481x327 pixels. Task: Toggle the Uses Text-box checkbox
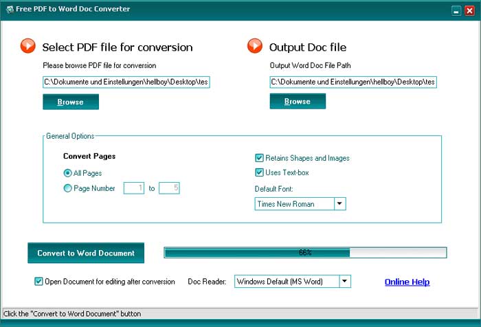pos(259,172)
